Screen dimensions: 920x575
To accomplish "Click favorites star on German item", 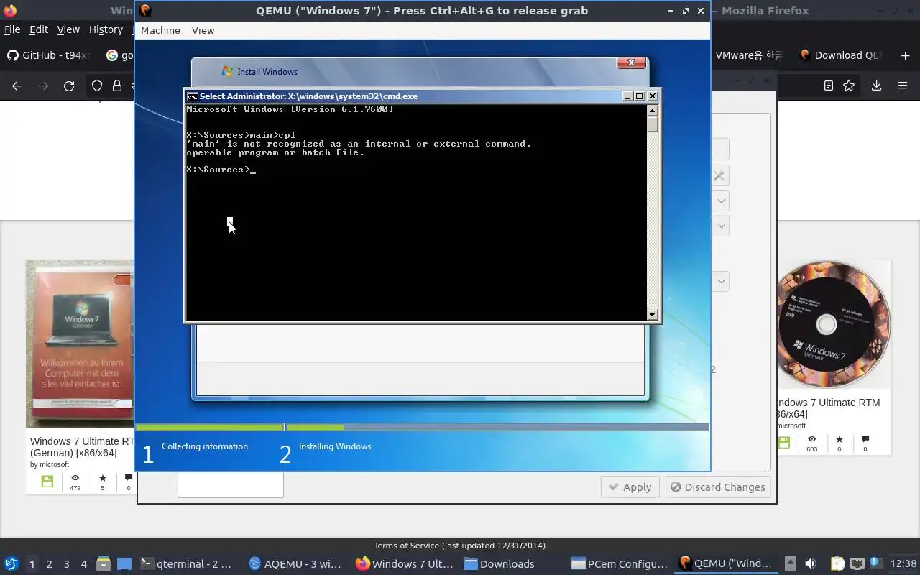I will pyautogui.click(x=102, y=478).
